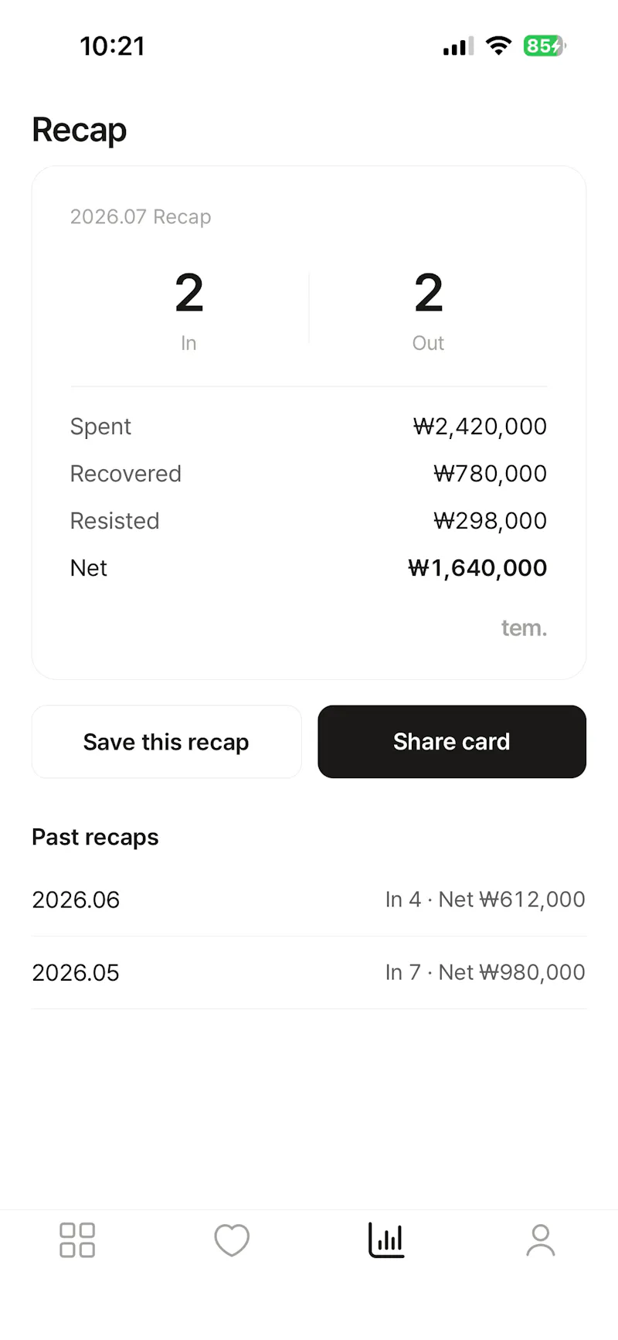This screenshot has height=1340, width=618.
Task: Open the grid dashboard tab icon
Action: [77, 1240]
